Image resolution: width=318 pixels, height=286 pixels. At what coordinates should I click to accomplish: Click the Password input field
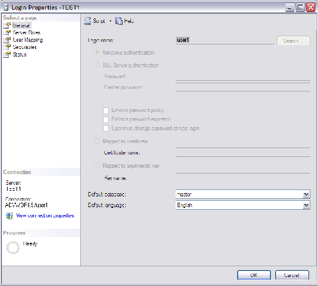[243, 77]
